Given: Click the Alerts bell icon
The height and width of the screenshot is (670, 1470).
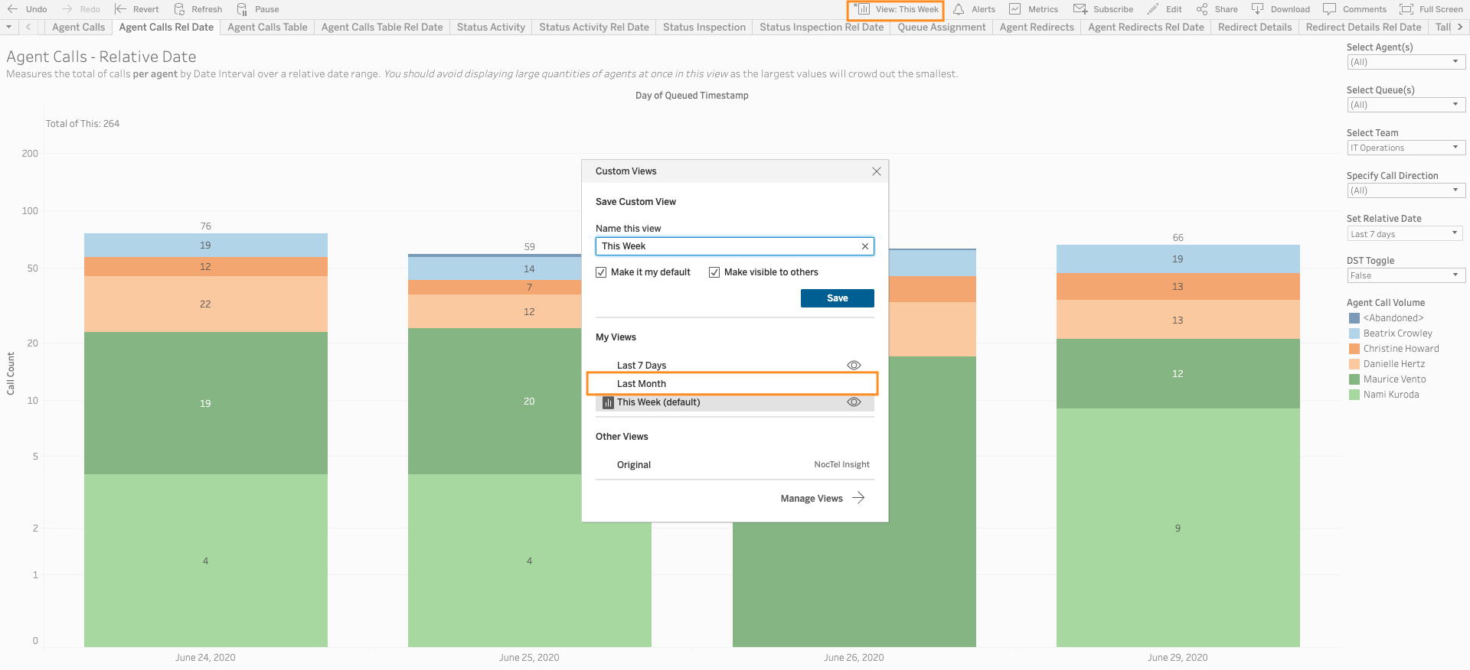Looking at the screenshot, I should [x=959, y=9].
